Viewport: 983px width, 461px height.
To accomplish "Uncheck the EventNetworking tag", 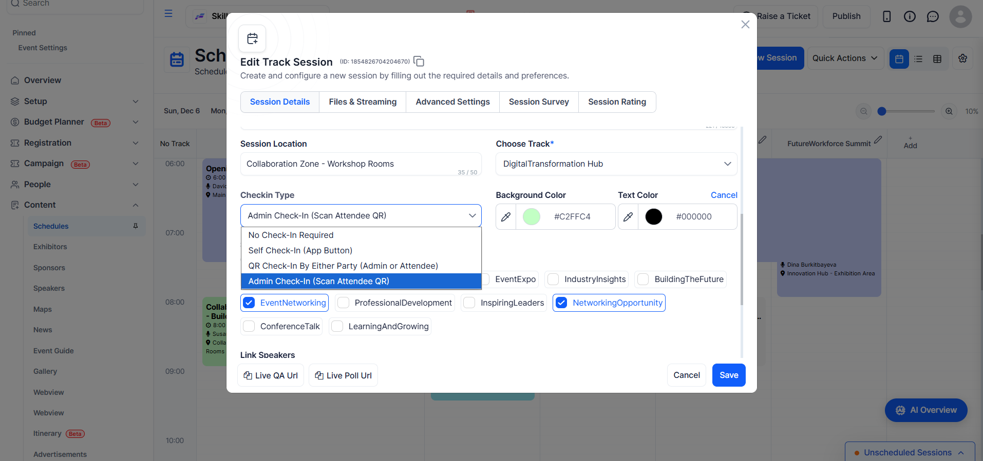I will point(249,303).
